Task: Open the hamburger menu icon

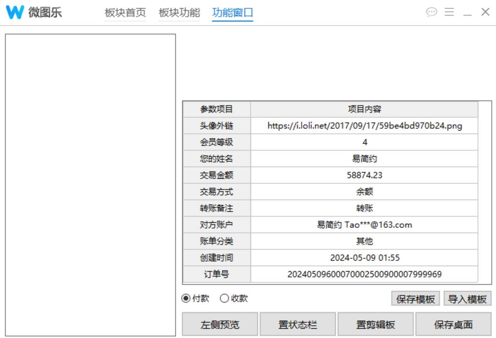Action: tap(449, 12)
